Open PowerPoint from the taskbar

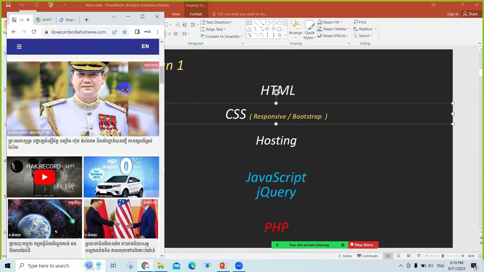pos(223,266)
